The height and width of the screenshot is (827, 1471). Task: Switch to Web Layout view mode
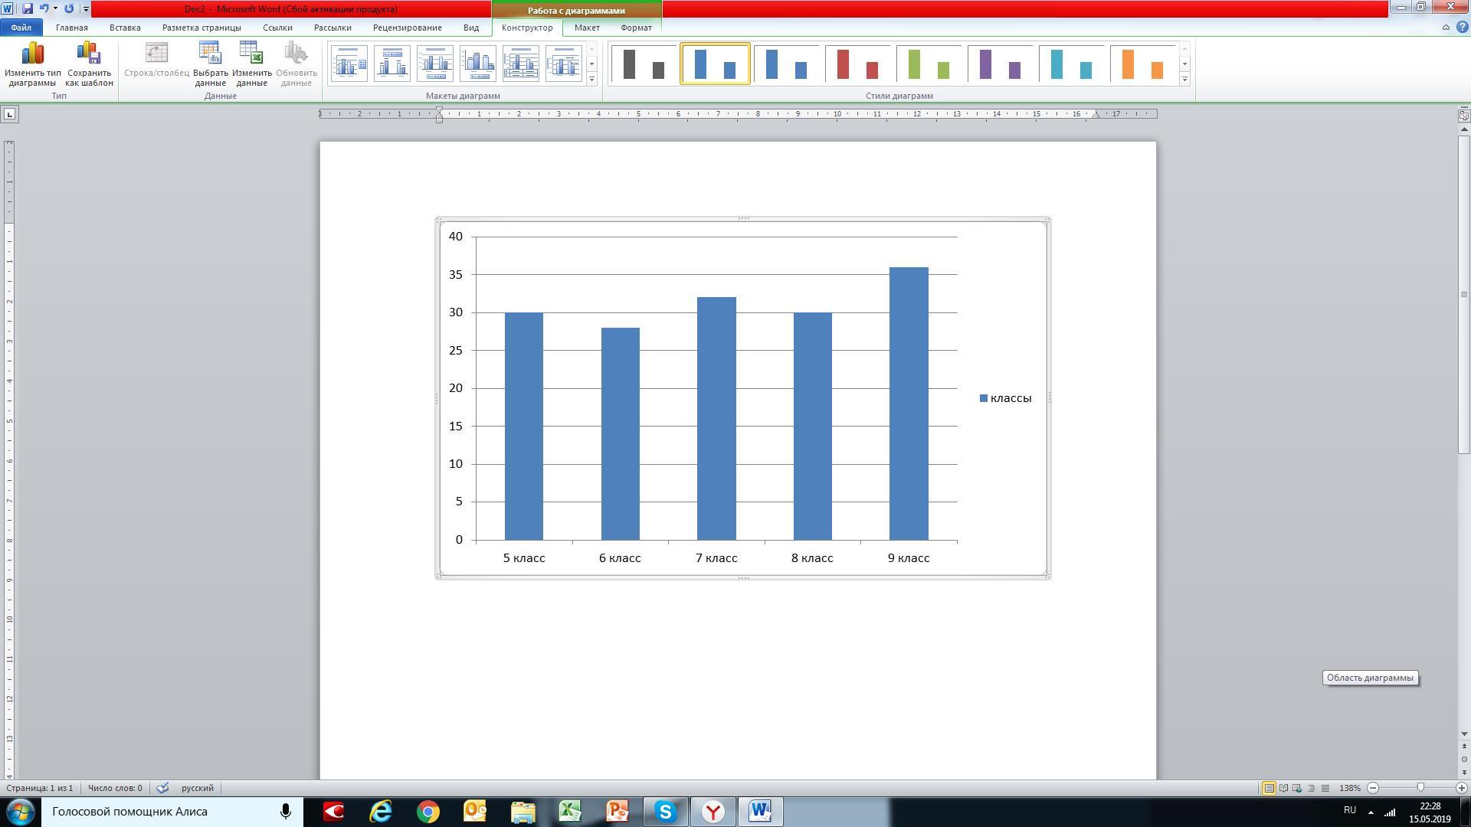coord(1297,788)
